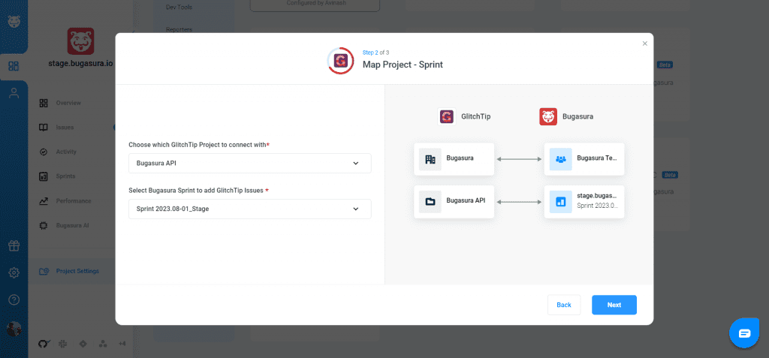Open Sprints in the sidebar
Image resolution: width=769 pixels, height=358 pixels.
tap(66, 176)
